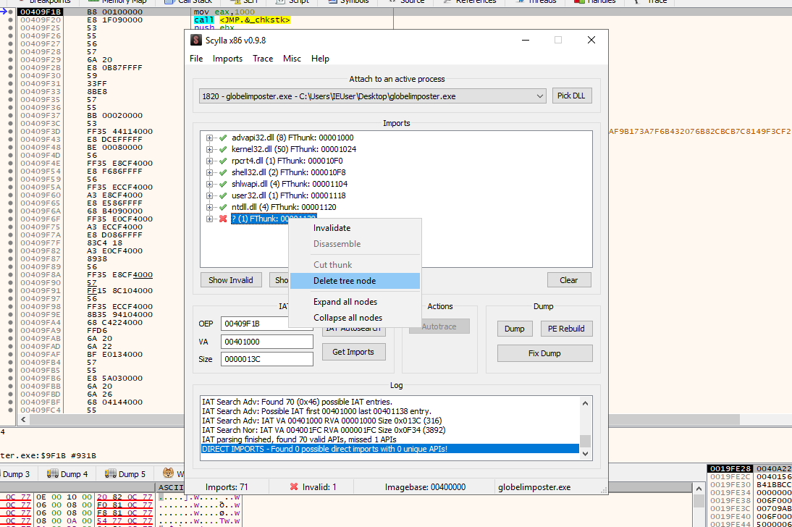Viewport: 792px width, 527px height.
Task: Toggle breakpoint dot at address 00409F91
Action: pyautogui.click(x=10, y=291)
